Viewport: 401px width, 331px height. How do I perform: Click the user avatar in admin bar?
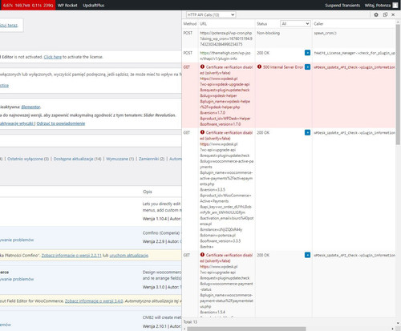point(395,5)
